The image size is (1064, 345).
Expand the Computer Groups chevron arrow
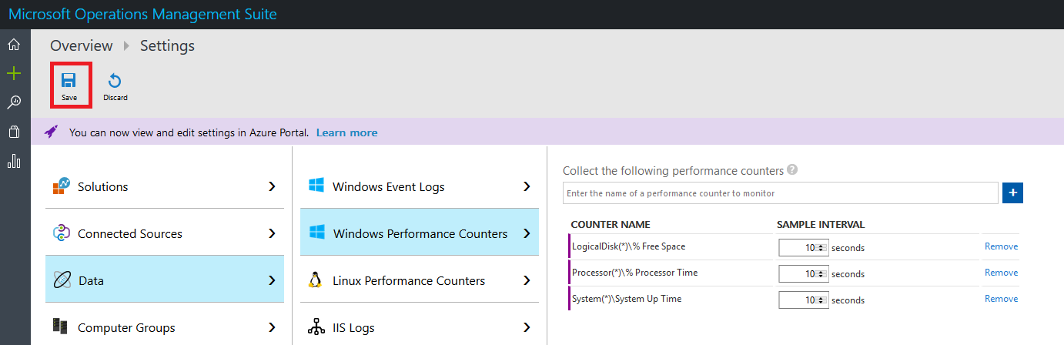(x=272, y=327)
